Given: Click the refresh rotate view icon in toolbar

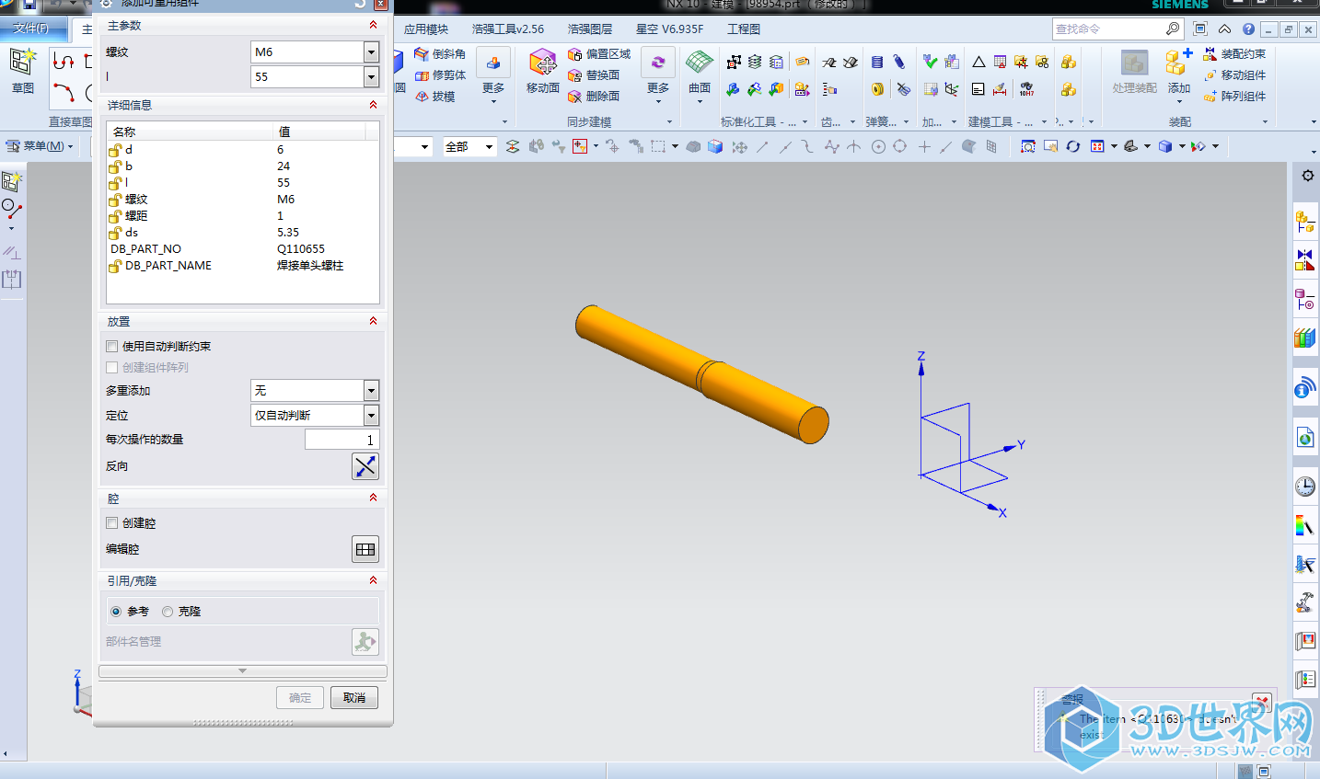Looking at the screenshot, I should (1072, 146).
